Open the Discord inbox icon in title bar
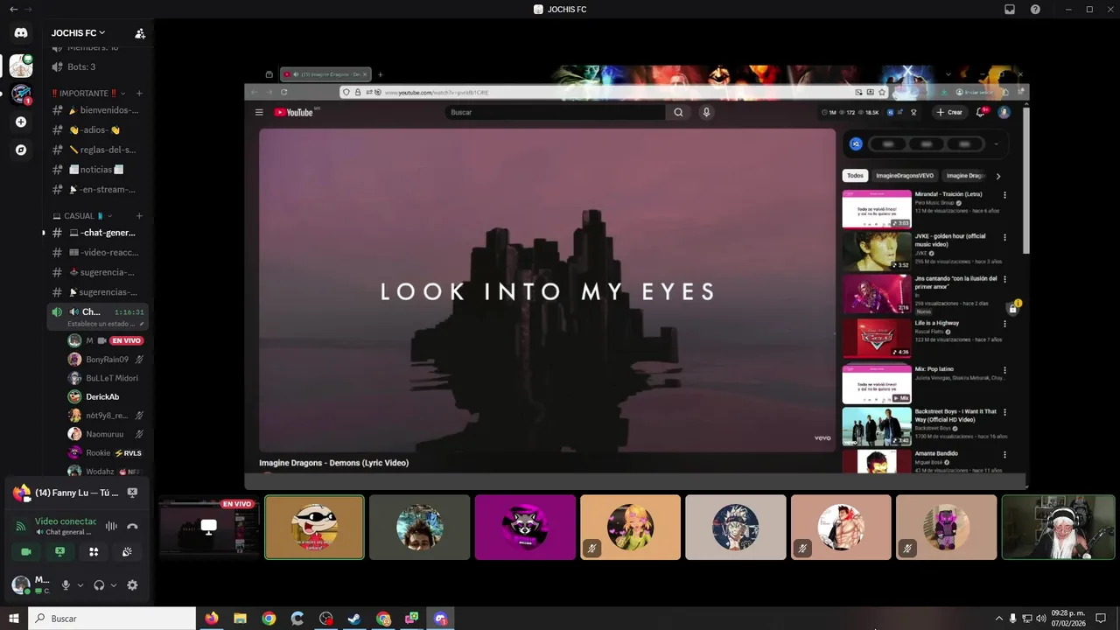 [x=1010, y=10]
